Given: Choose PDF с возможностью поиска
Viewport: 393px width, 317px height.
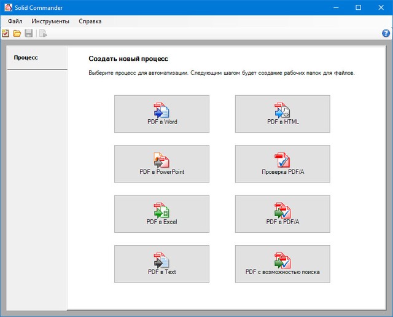Looking at the screenshot, I should pos(282,264).
